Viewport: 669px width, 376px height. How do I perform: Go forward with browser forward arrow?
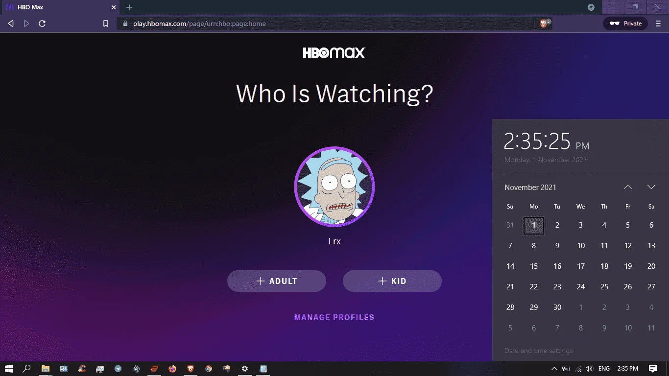(26, 23)
